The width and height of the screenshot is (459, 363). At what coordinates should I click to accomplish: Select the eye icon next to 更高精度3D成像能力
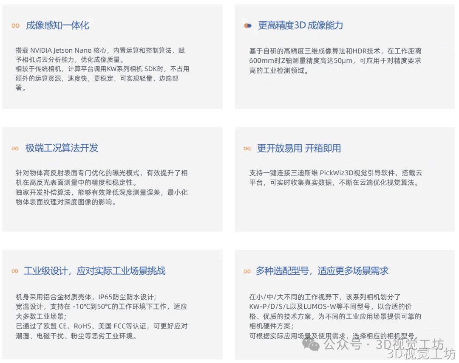point(247,25)
